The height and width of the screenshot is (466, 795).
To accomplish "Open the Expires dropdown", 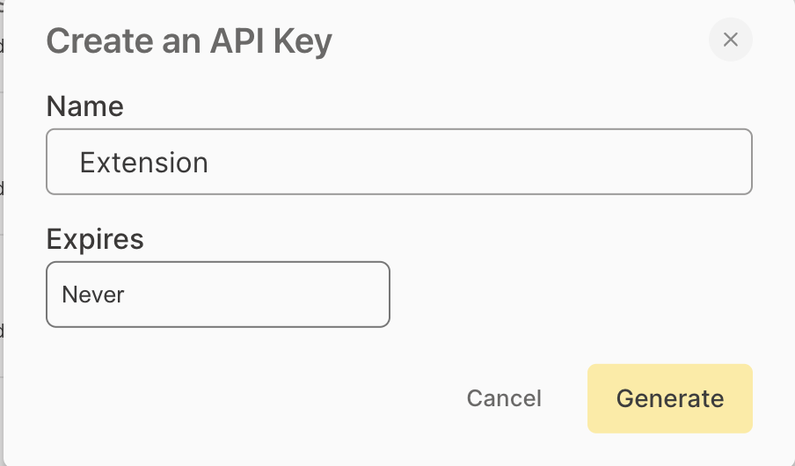I will point(217,295).
